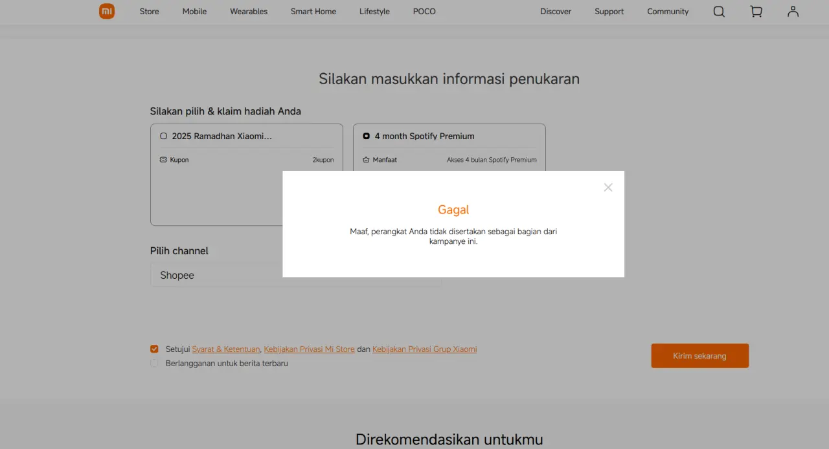Open Kebijakan Privasi Grup Xiaomi link

(424, 349)
